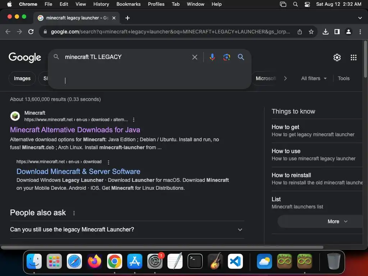Open the Chrome three-dot menu
The image size is (368, 276).
(360, 32)
